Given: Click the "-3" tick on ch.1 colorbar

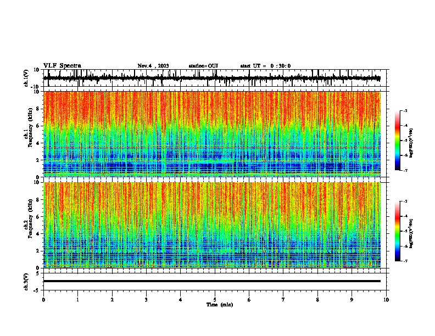Looking at the screenshot, I should coord(405,110).
